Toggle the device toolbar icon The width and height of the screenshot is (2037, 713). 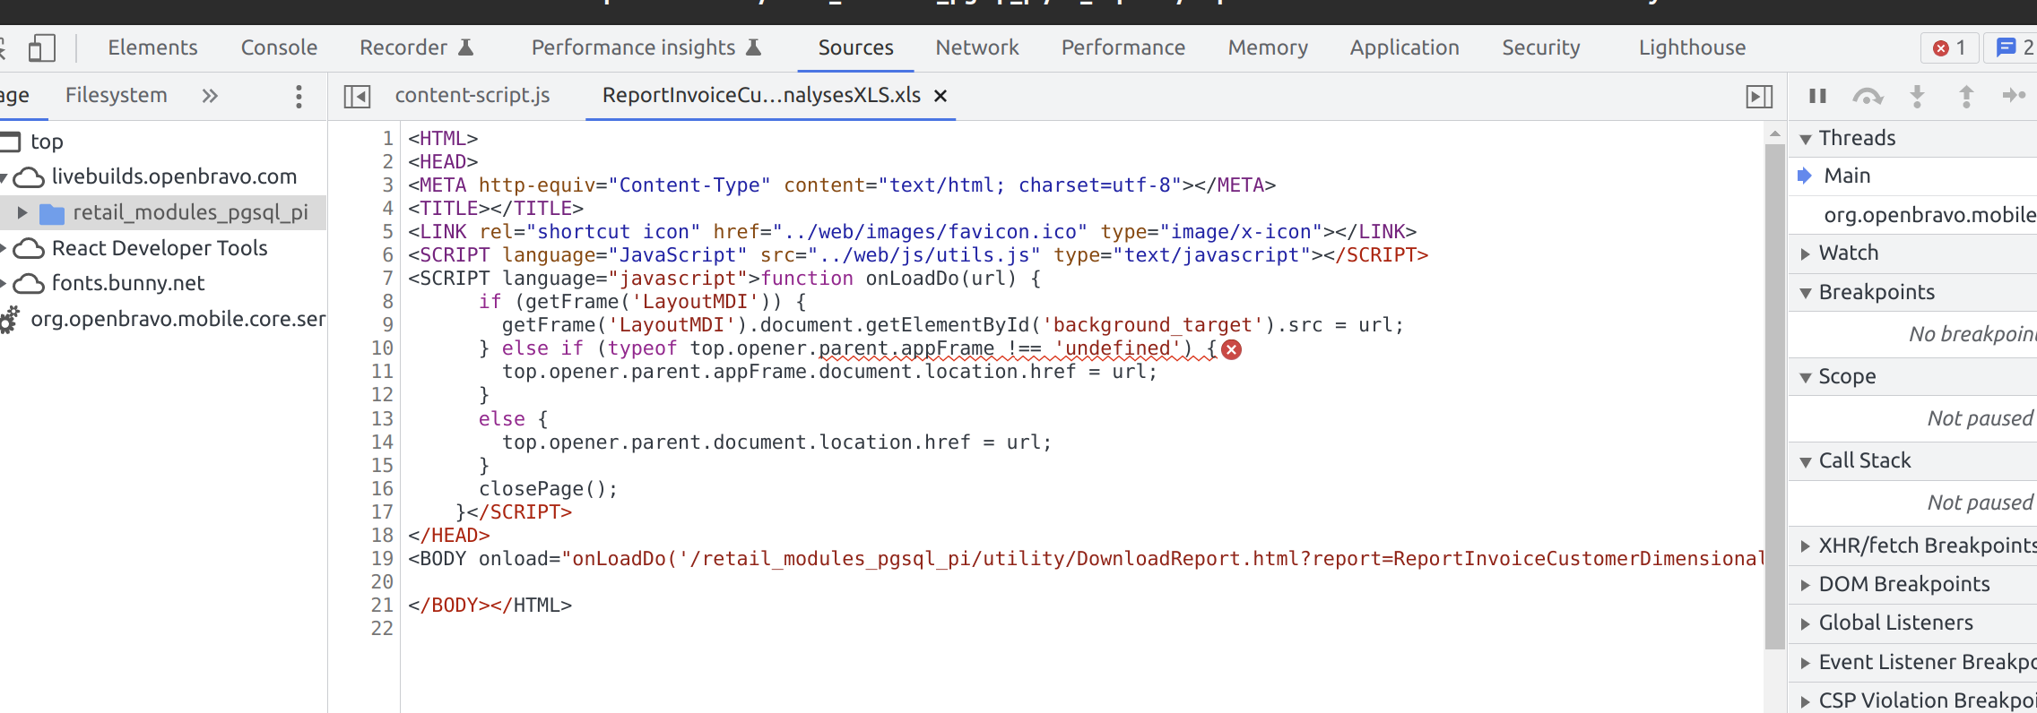tap(41, 48)
